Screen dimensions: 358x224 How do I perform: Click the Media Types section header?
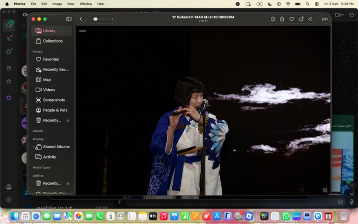pyautogui.click(x=41, y=168)
